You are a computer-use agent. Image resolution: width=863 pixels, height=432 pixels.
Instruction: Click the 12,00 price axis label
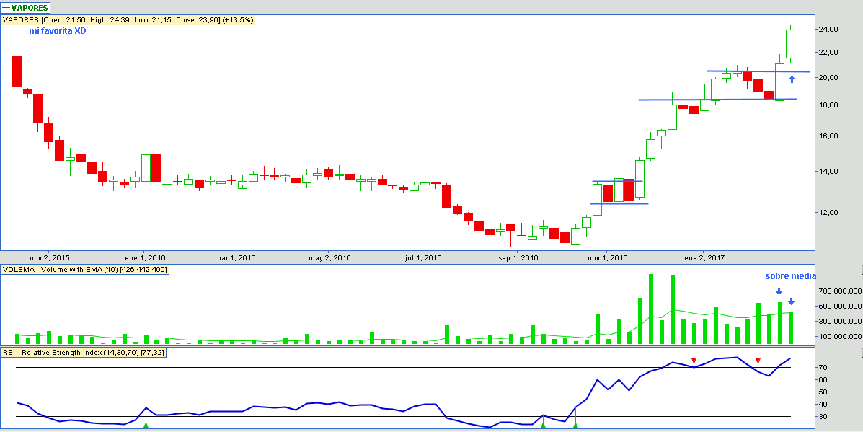point(828,213)
